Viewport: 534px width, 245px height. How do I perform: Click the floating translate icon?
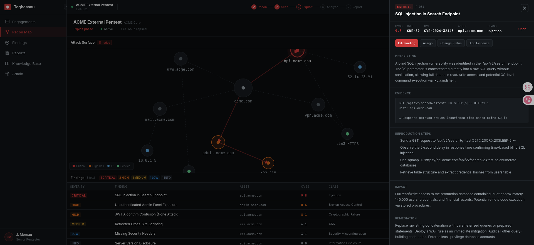click(x=528, y=100)
